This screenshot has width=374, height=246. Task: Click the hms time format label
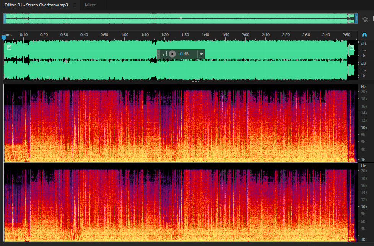[8, 35]
